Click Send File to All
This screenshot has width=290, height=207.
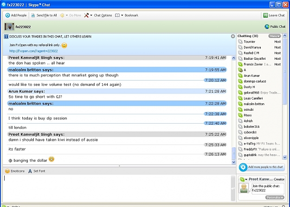pyautogui.click(x=44, y=15)
